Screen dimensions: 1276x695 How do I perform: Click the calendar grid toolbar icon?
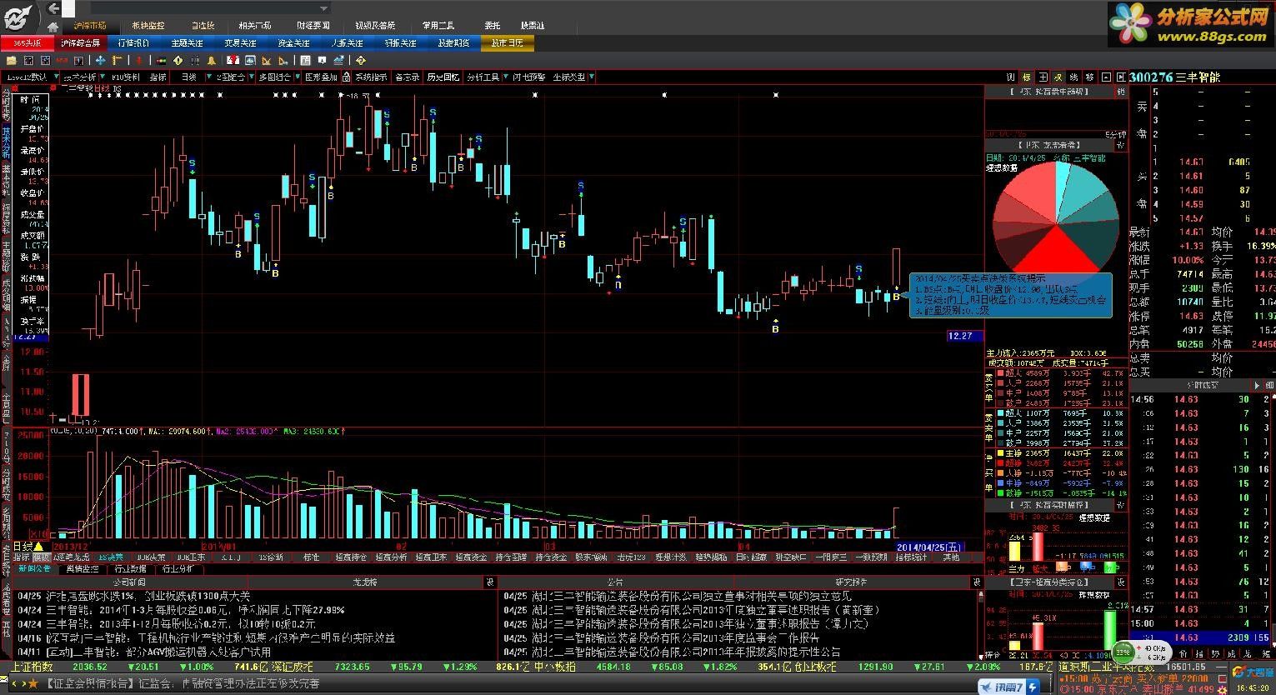[x=306, y=61]
